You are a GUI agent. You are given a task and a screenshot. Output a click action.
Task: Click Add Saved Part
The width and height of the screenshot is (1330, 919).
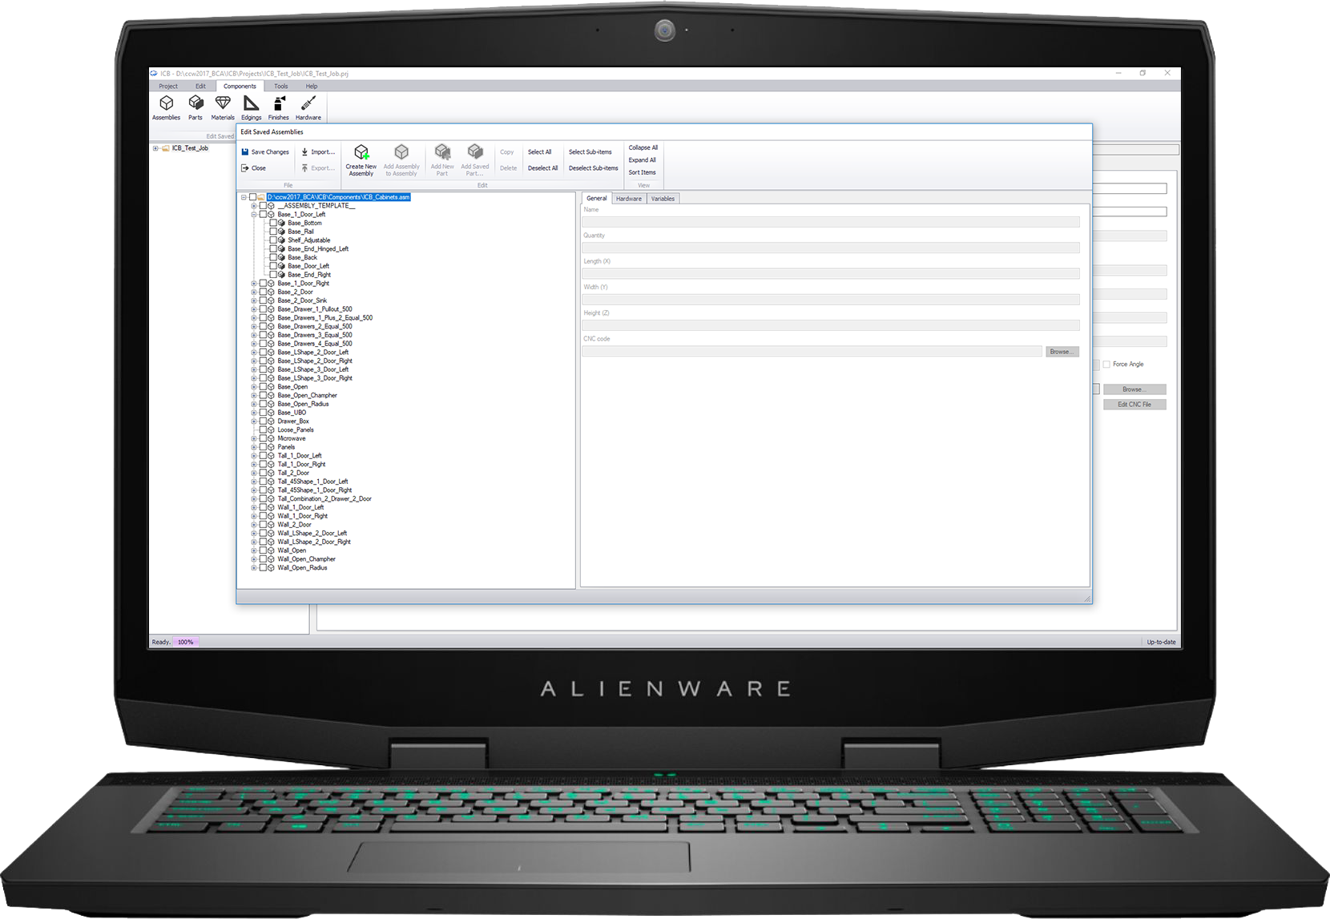click(x=475, y=159)
